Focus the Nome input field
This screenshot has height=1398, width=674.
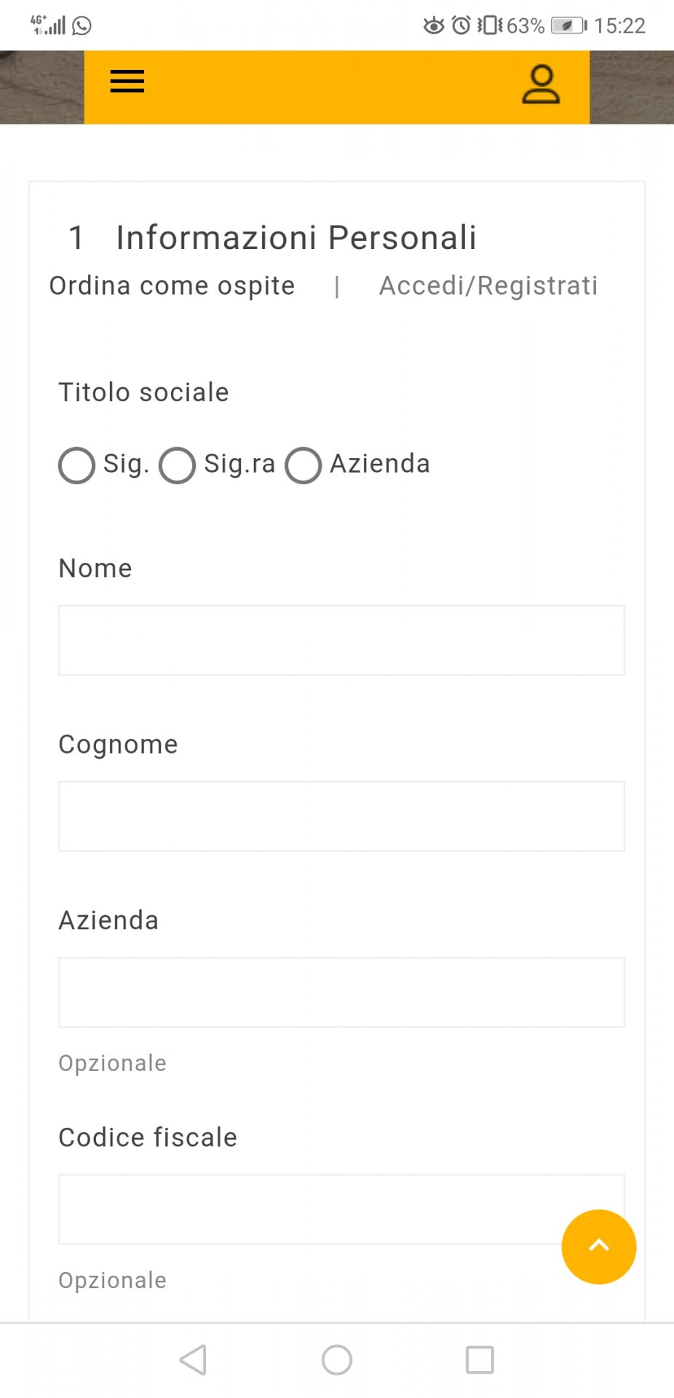341,640
